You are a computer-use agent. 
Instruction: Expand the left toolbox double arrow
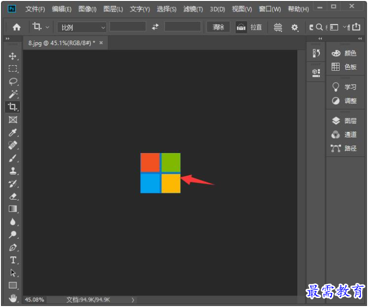[x=8, y=39]
